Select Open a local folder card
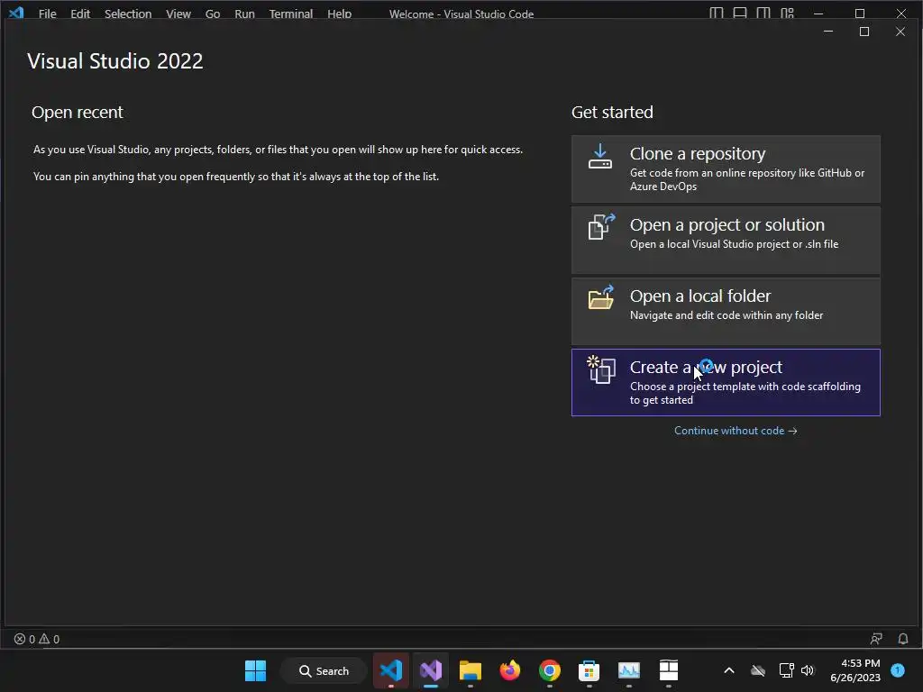 point(726,311)
